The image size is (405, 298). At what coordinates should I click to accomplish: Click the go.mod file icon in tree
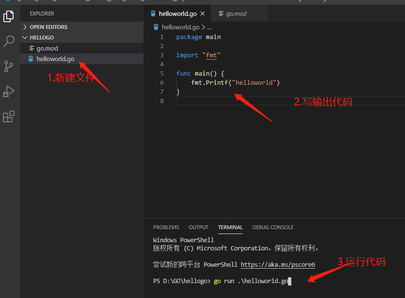coord(32,48)
